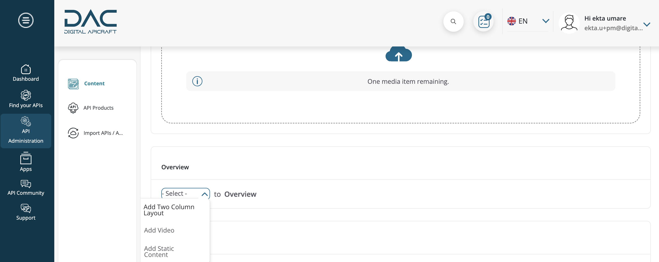Image resolution: width=659 pixels, height=262 pixels.
Task: Click the Content page icon
Action: (x=73, y=84)
